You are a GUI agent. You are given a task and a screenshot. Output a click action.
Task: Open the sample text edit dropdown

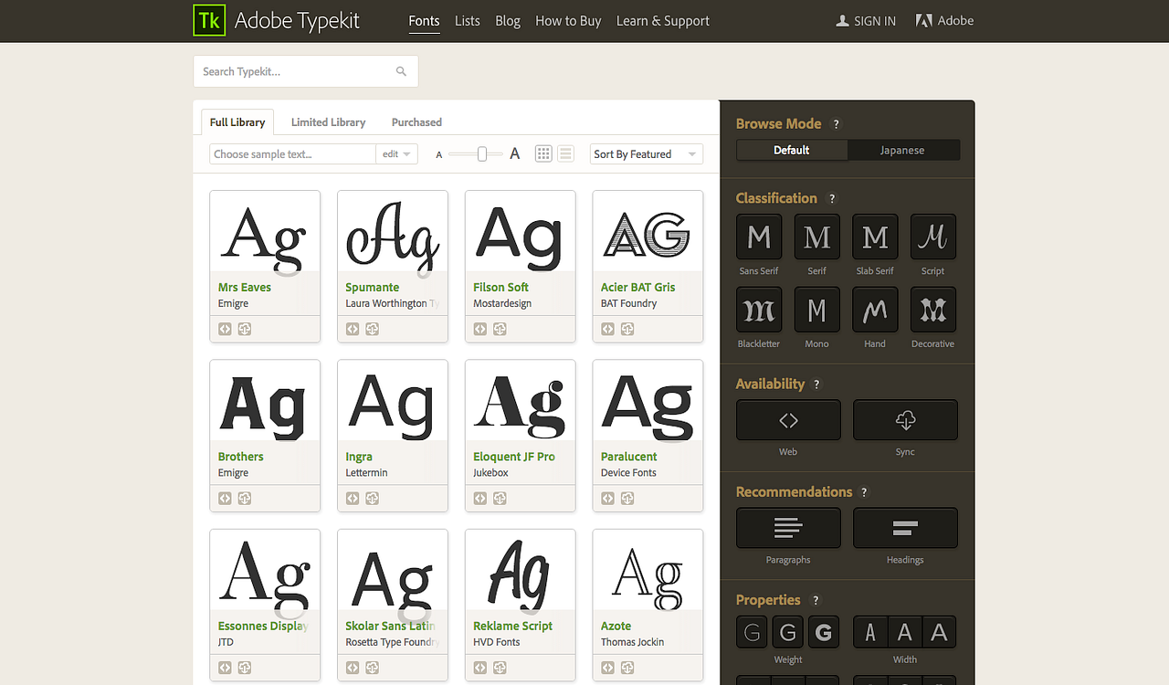tap(395, 153)
